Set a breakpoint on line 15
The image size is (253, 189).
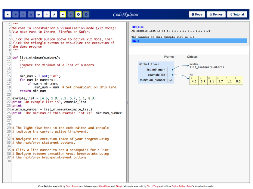9,76
